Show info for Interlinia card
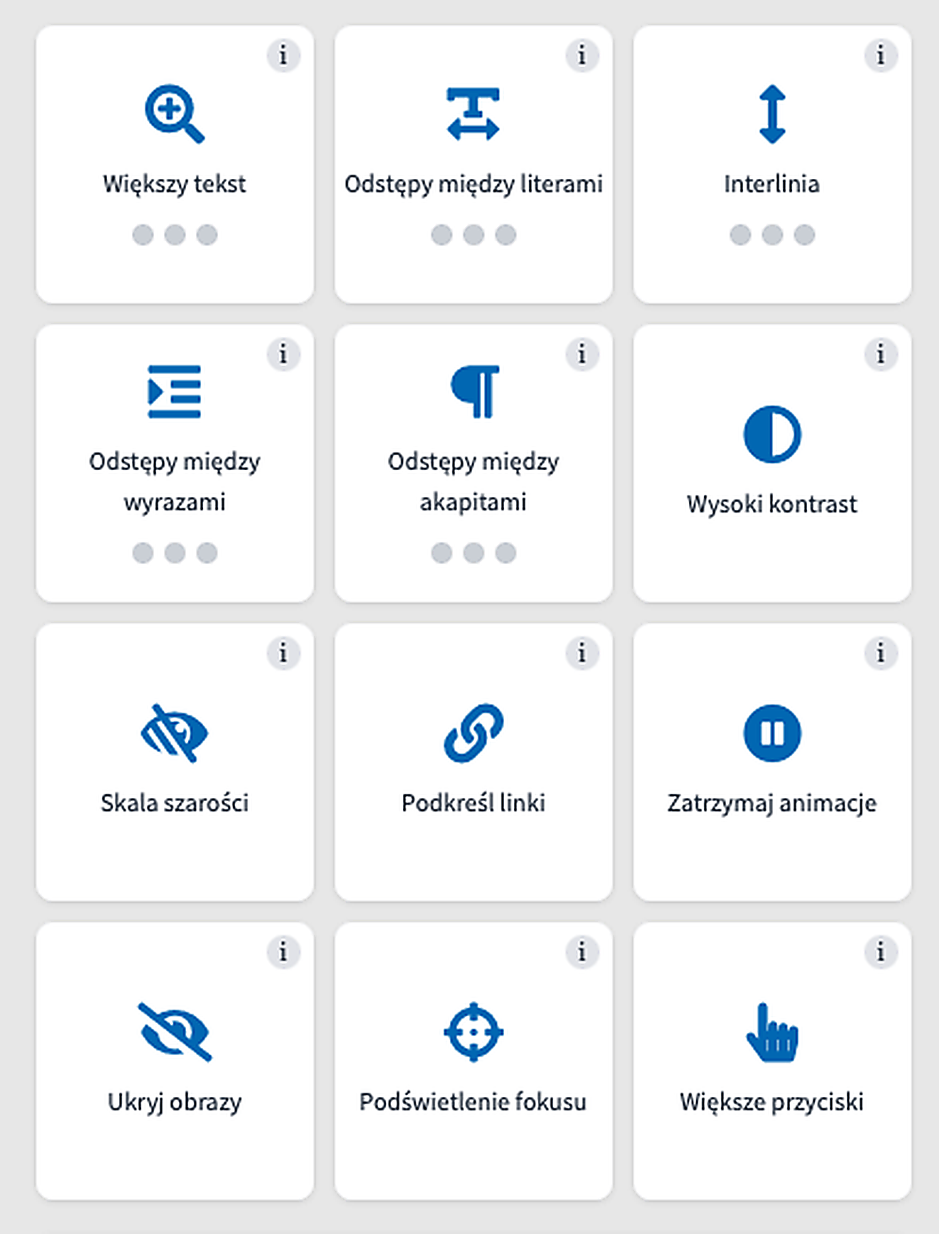Viewport: 939px width, 1234px height. (x=881, y=55)
